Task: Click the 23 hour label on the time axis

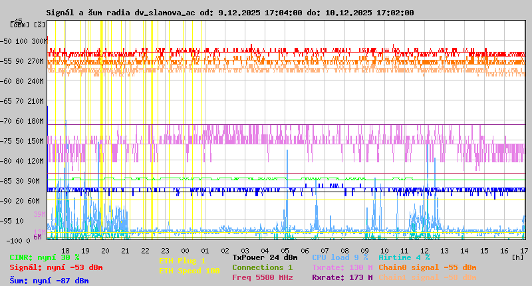Action: click(165, 251)
